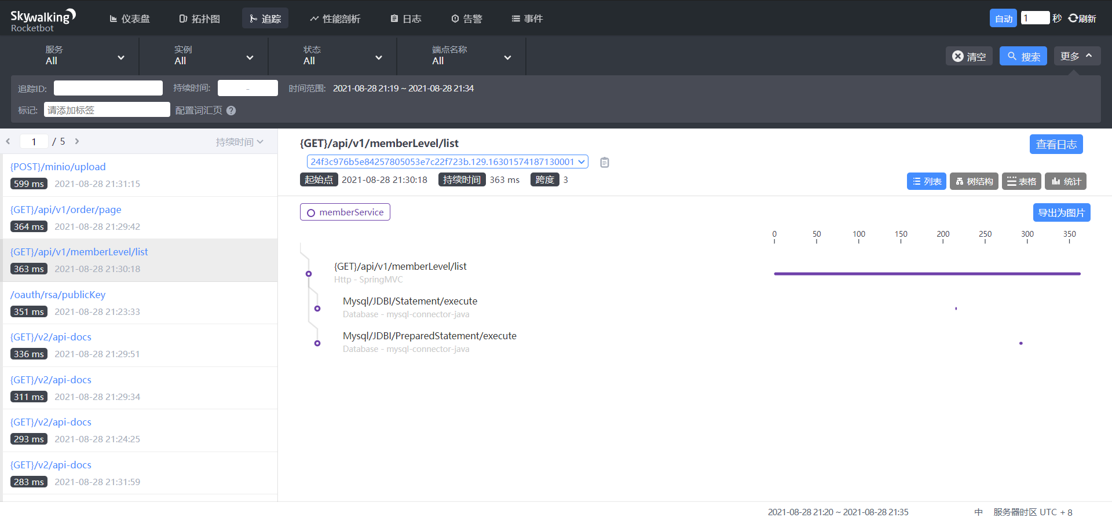
Task: Open the 拓扑图 topology tab
Action: click(x=199, y=19)
